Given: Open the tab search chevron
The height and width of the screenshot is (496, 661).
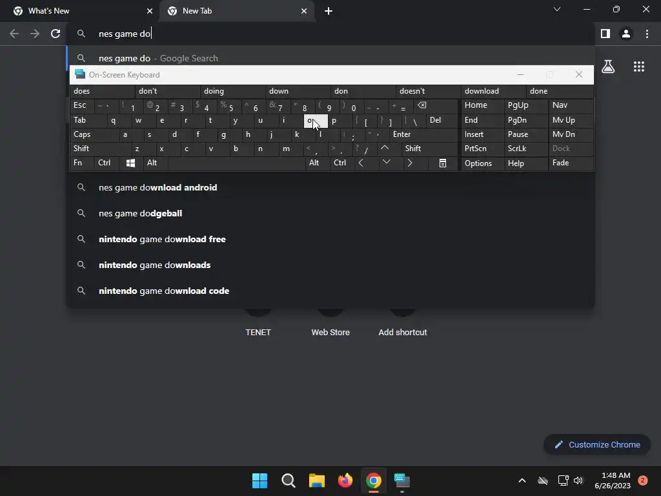Looking at the screenshot, I should pos(557,9).
